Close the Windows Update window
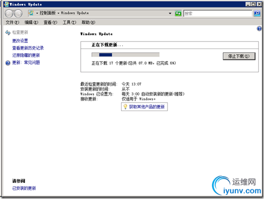This screenshot has width=264, height=199. (259, 4)
